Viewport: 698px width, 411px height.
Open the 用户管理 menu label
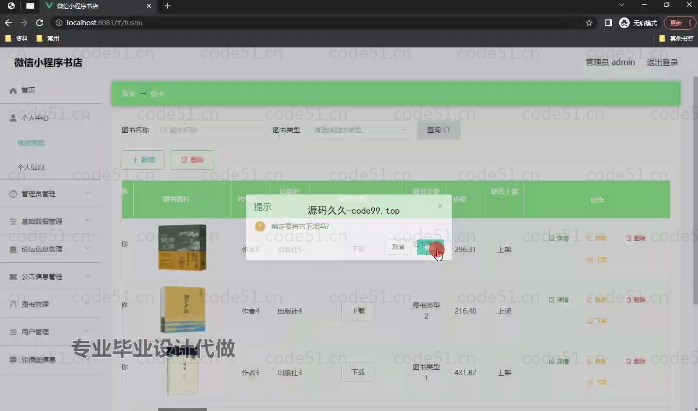point(35,332)
